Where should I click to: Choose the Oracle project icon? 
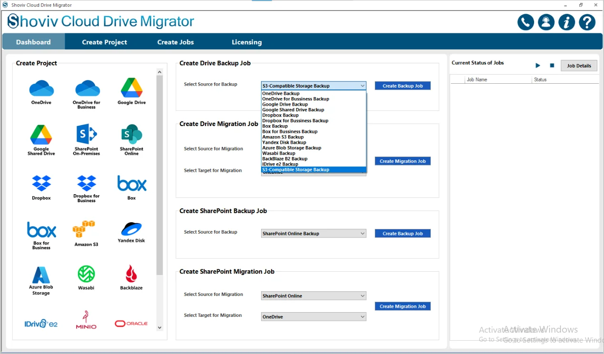point(131,324)
